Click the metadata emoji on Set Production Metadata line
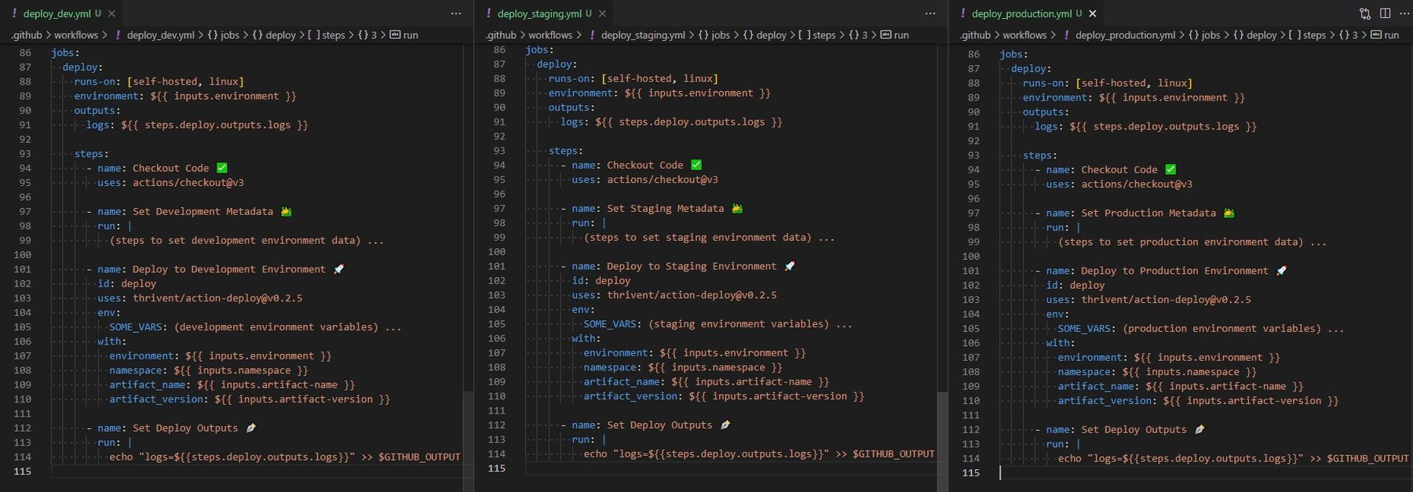Image resolution: width=1413 pixels, height=492 pixels. [x=1229, y=213]
